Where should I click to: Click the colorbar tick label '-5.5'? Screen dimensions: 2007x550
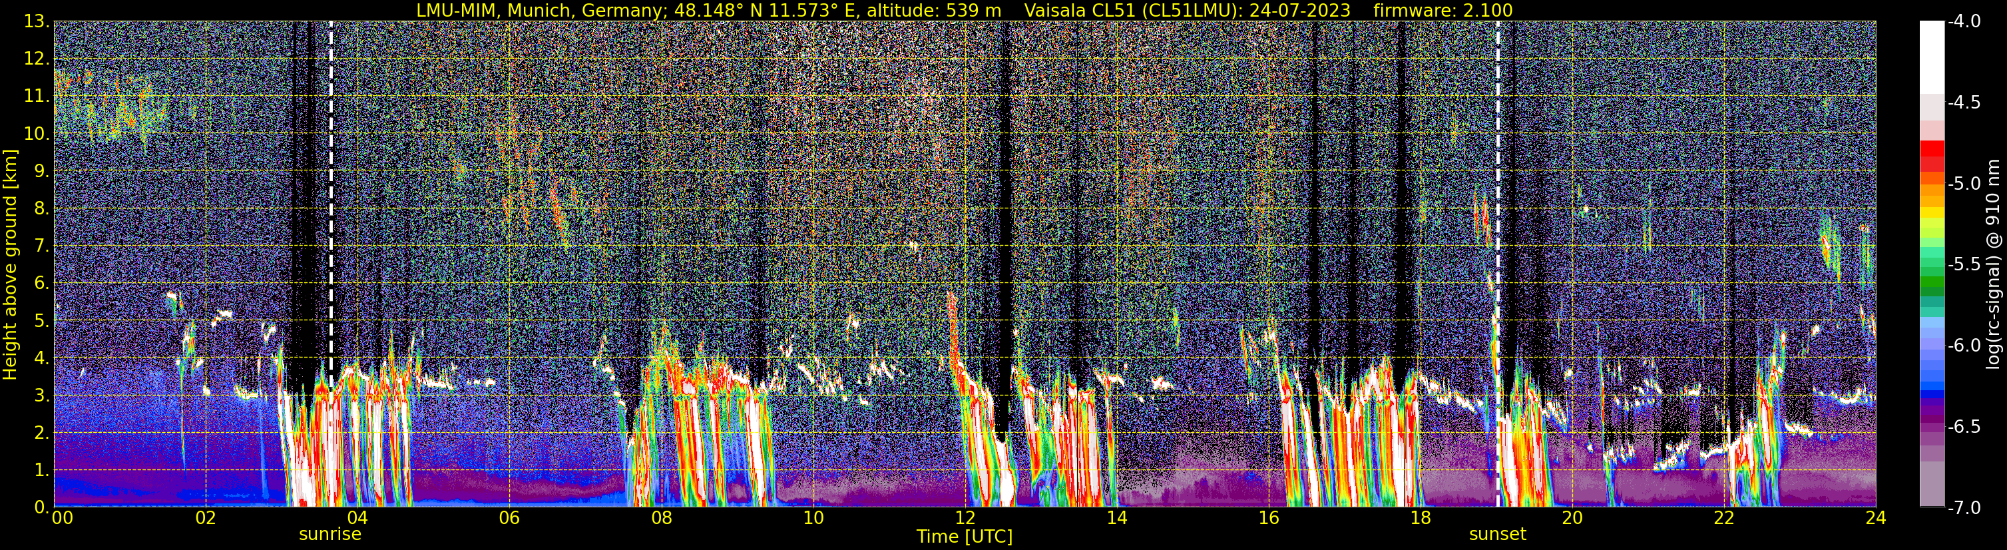point(1963,265)
